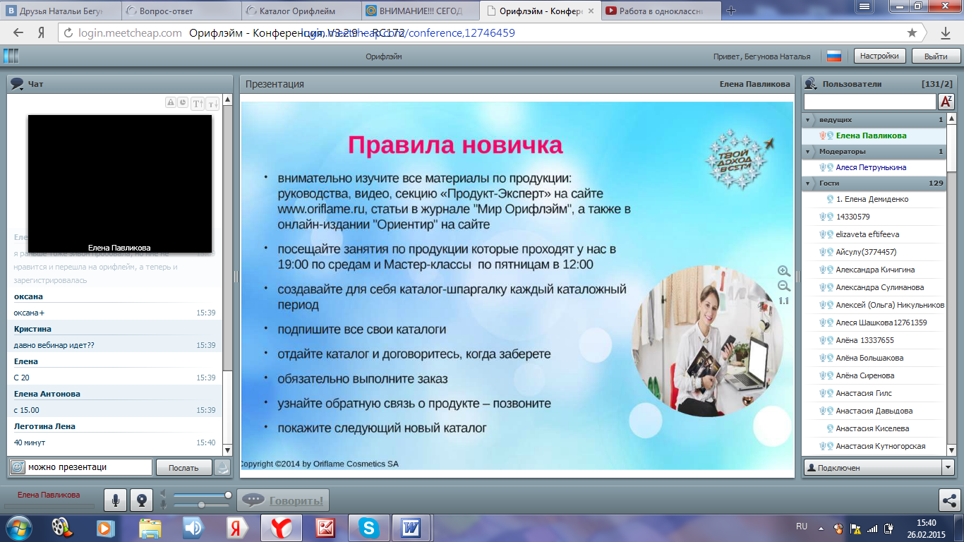Toggle the webcam button in bottom bar
Screen dimensions: 964x542
tap(142, 500)
